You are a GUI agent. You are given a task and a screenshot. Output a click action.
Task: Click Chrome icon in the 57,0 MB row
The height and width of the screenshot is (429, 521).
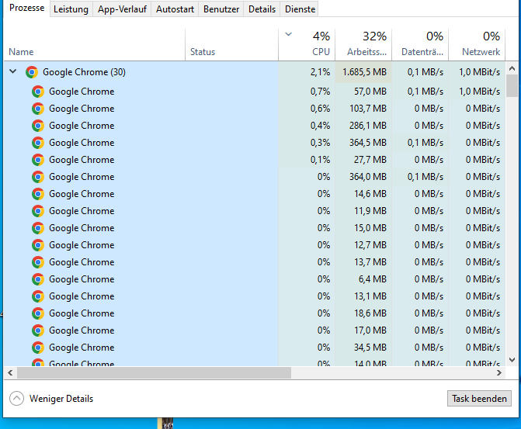click(x=38, y=92)
